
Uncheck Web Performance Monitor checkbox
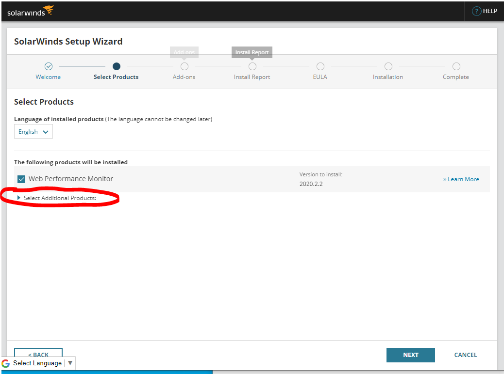click(x=21, y=179)
